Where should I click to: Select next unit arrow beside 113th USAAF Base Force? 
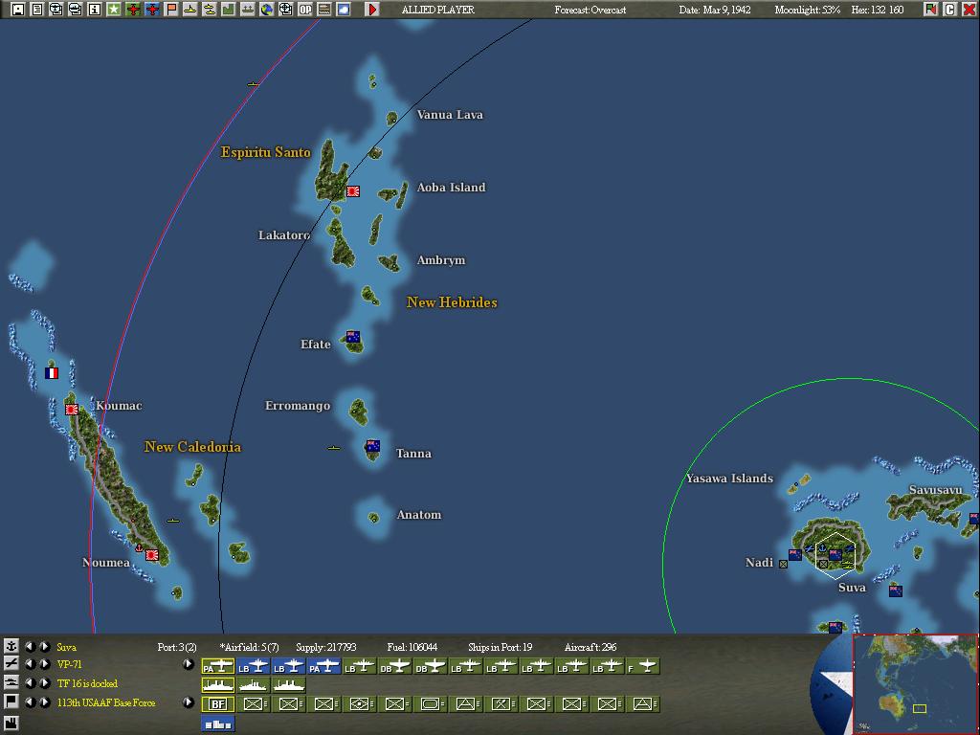click(x=44, y=702)
